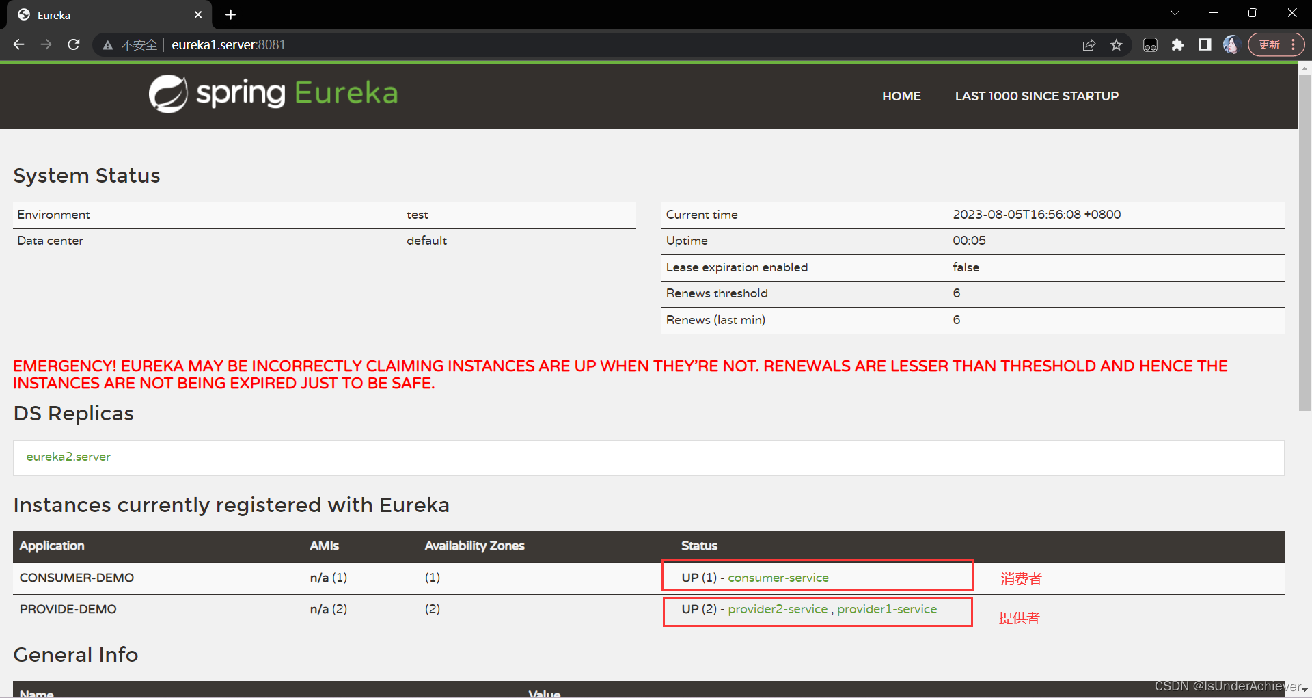Click the System Status heading
Image resolution: width=1312 pixels, height=698 pixels.
[x=87, y=176]
